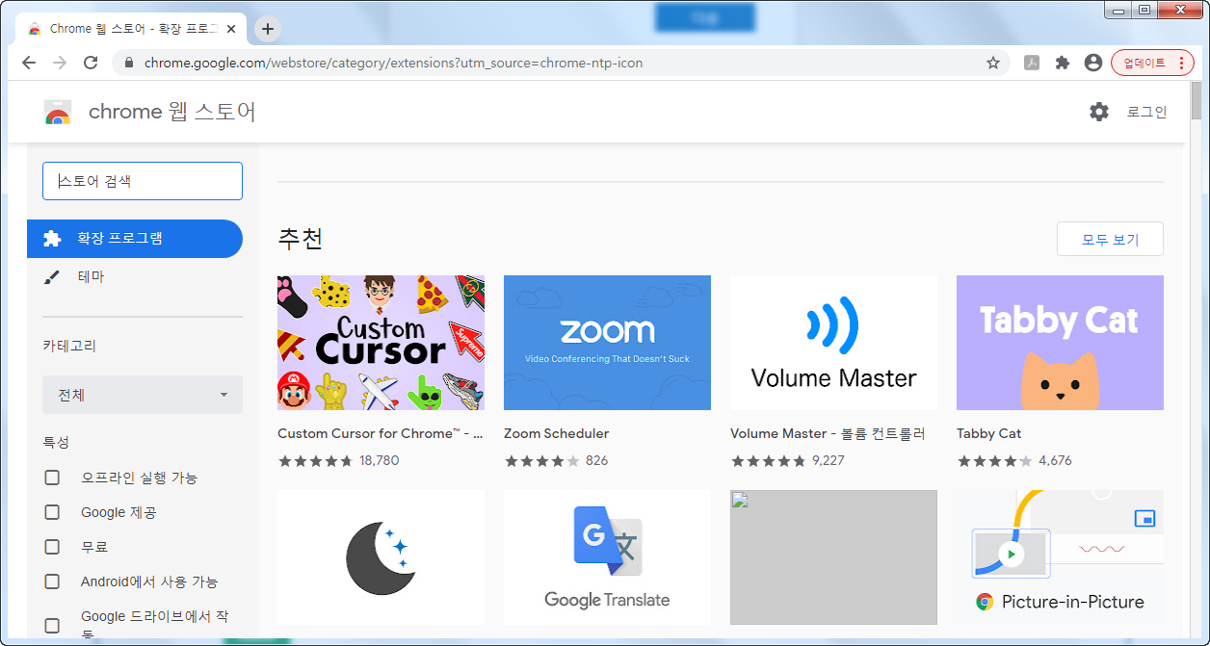The image size is (1210, 646).
Task: Open the PDF extension icon
Action: coord(1031,63)
